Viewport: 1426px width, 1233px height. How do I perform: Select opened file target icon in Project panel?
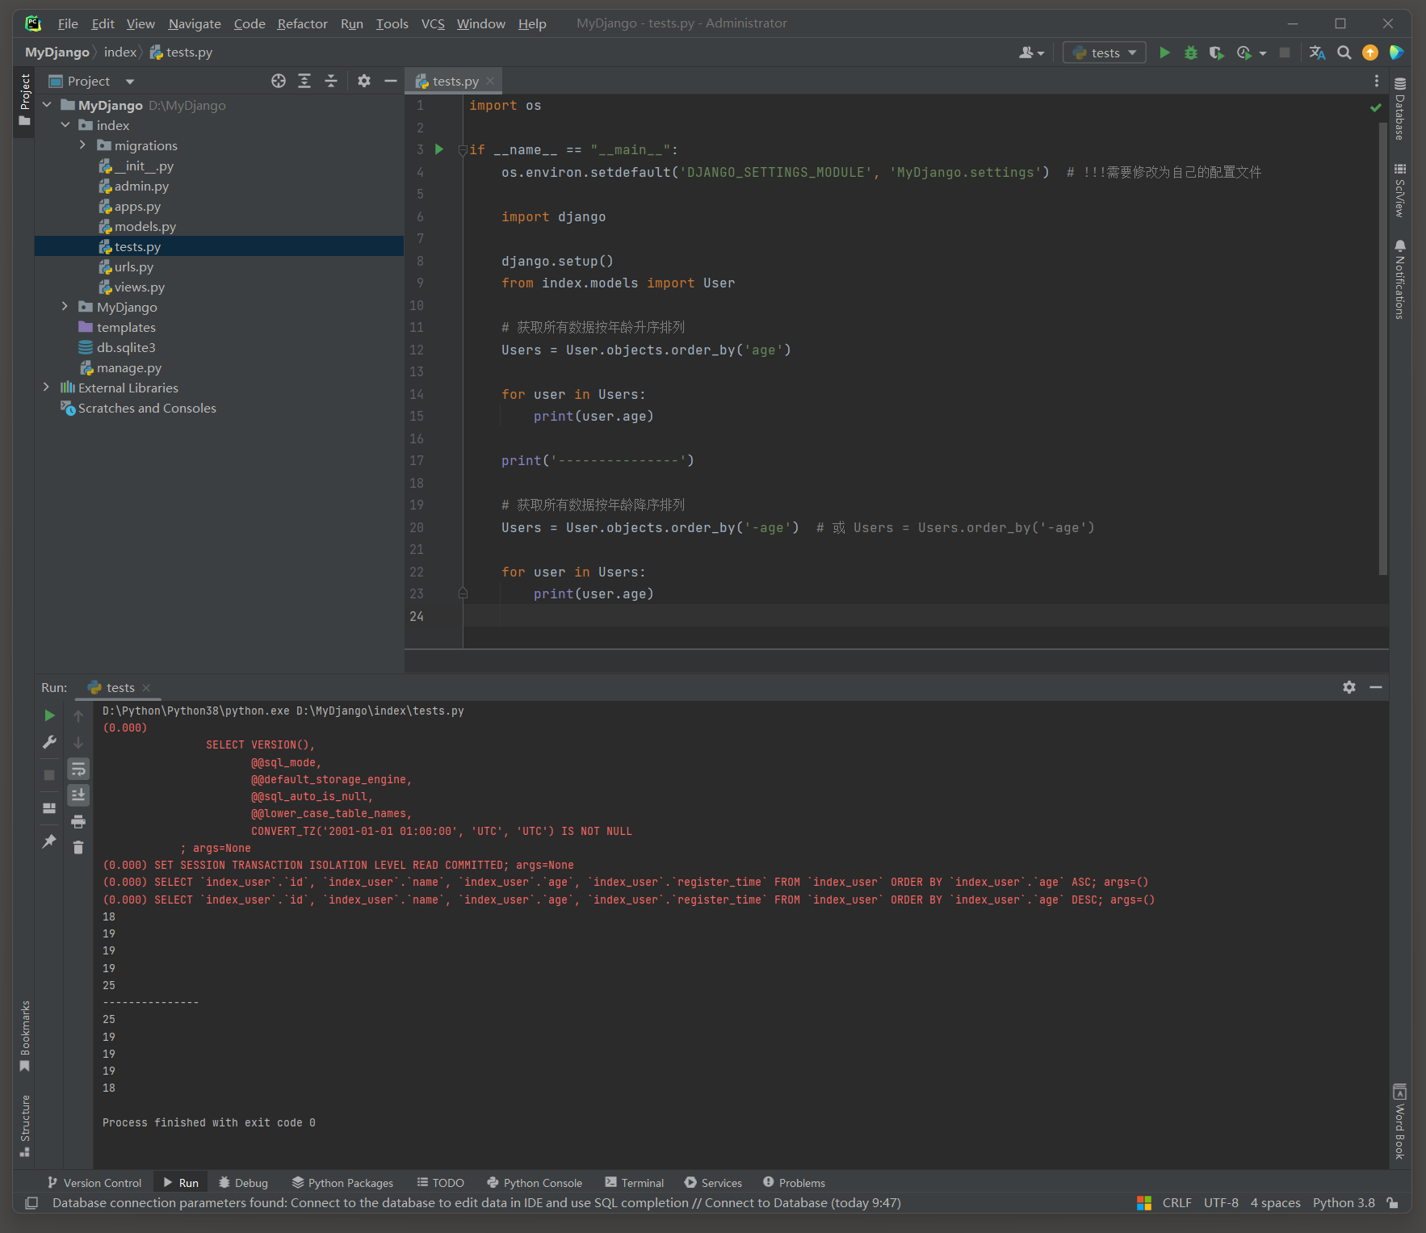pos(279,81)
